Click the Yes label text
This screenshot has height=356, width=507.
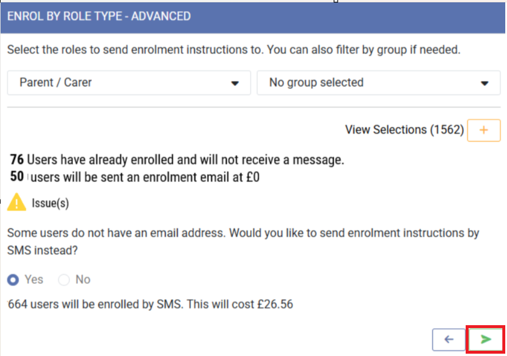(34, 280)
